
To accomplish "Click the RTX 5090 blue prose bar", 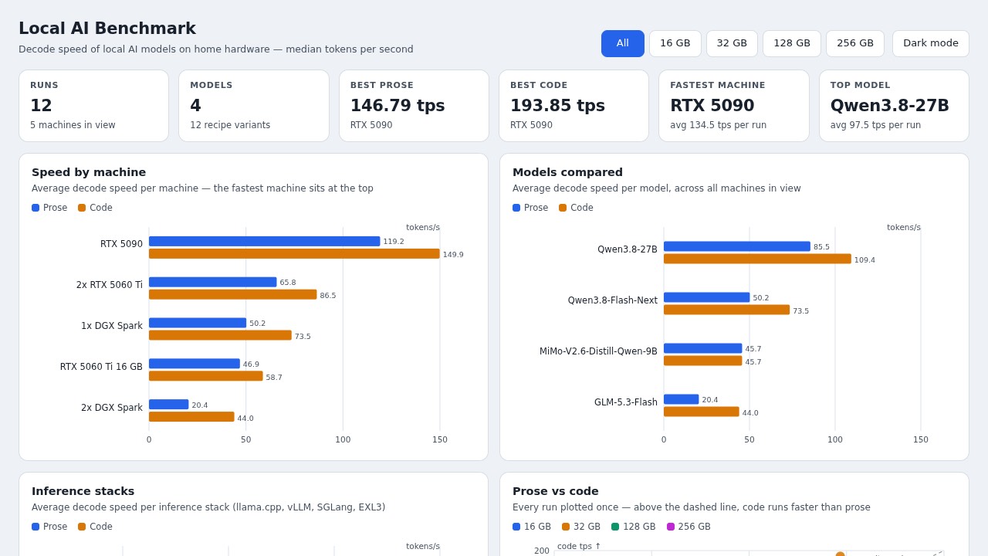I will click(265, 242).
